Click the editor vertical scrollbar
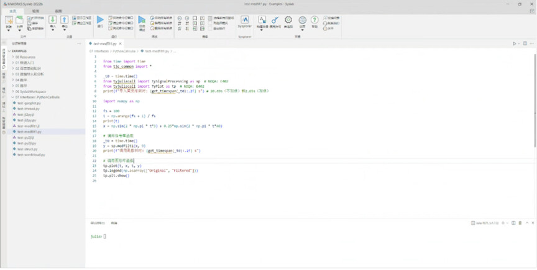The image size is (537, 270). (x=535, y=101)
